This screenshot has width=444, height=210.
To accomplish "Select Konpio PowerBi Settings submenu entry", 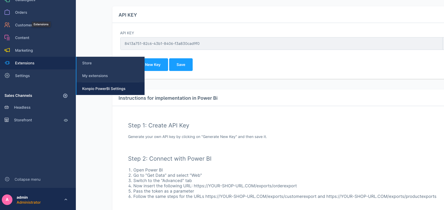I will [x=110, y=89].
